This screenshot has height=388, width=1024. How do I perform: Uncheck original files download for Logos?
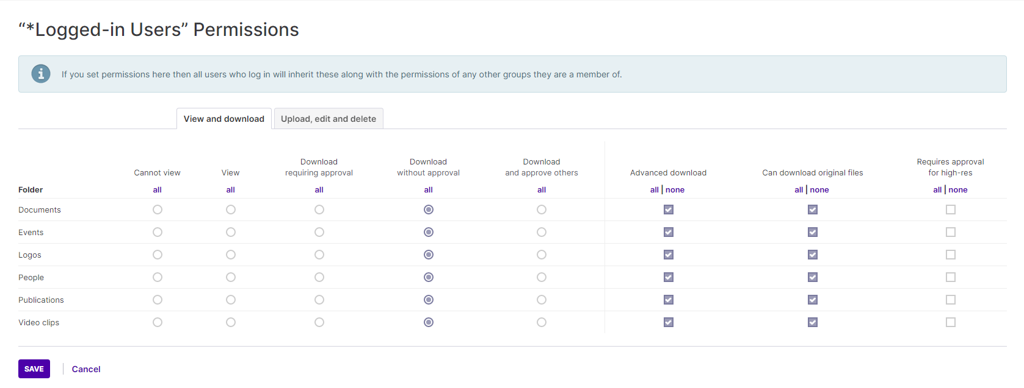[813, 255]
